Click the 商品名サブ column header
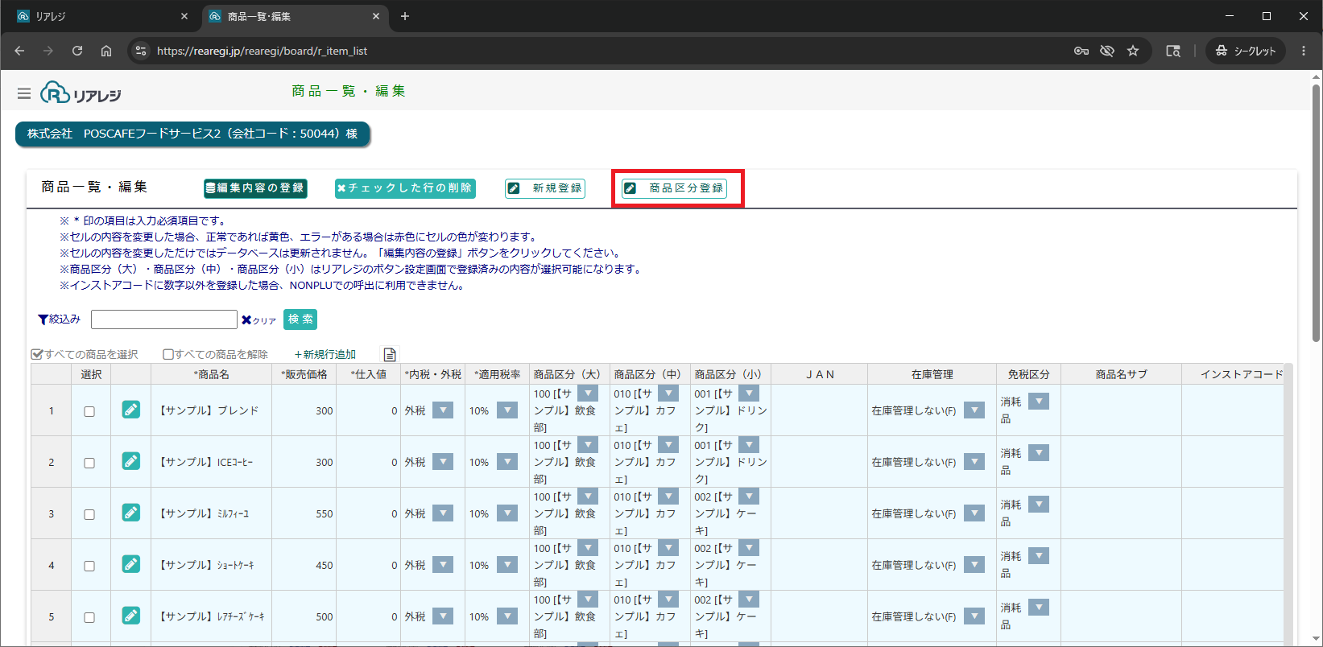The height and width of the screenshot is (647, 1323). tap(1121, 374)
